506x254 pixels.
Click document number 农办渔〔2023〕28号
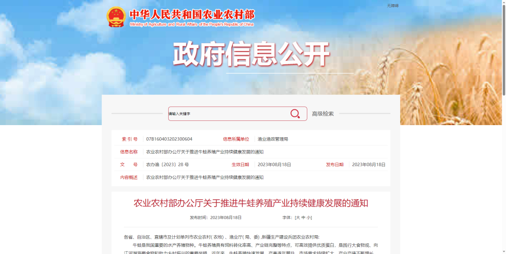pos(167,164)
